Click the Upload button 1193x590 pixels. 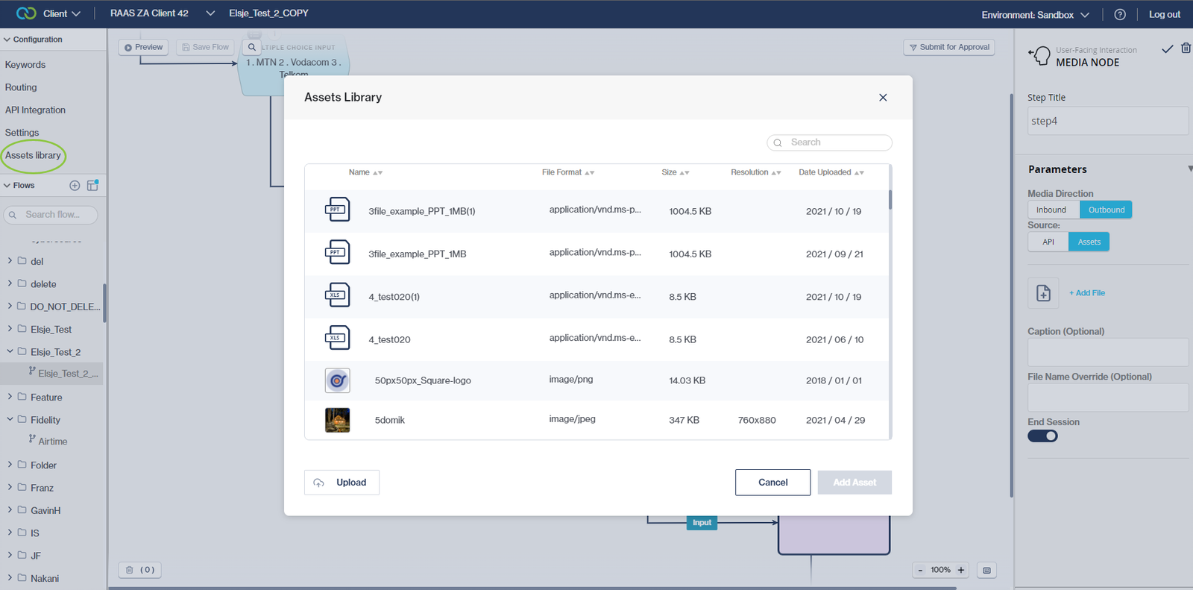(x=341, y=483)
